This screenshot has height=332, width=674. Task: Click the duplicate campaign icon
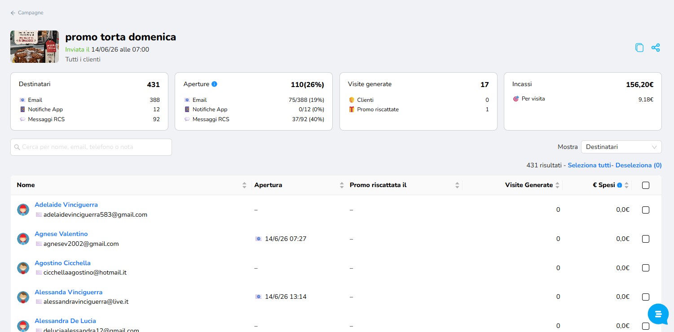(x=639, y=48)
